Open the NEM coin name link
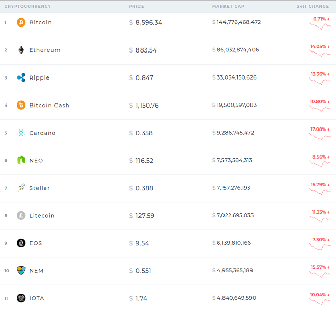Image resolution: width=336 pixels, height=312 pixels. pyautogui.click(x=36, y=271)
